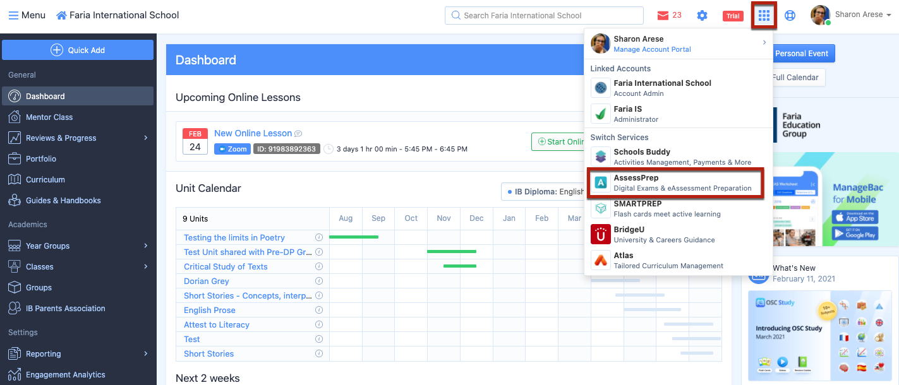The image size is (899, 385).
Task: Open the settings gear icon
Action: coord(702,15)
